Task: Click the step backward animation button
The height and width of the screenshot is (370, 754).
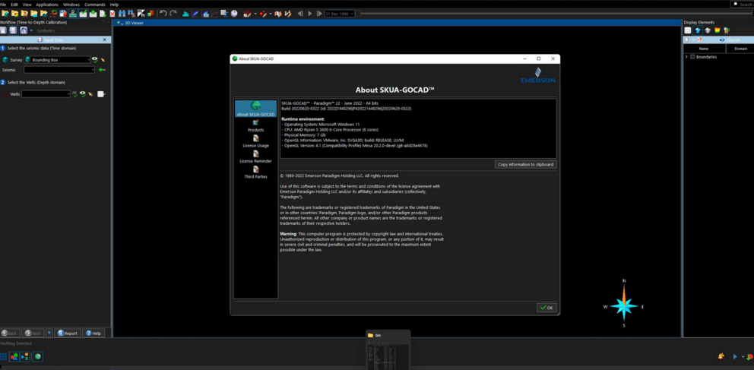Action: [300, 14]
